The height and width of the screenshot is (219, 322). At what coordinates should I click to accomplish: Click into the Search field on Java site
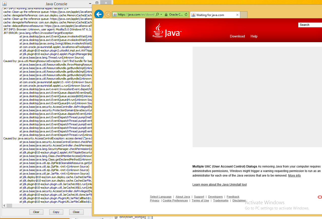point(310,25)
